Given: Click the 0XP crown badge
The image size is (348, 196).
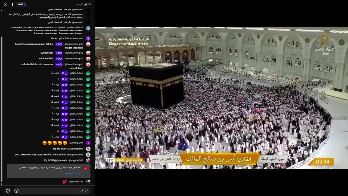Looking at the screenshot, I should pos(22,4).
